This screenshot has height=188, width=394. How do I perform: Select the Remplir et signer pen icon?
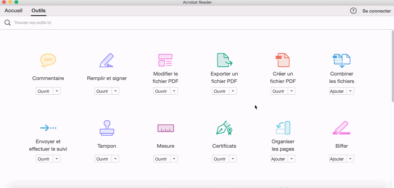tap(107, 60)
